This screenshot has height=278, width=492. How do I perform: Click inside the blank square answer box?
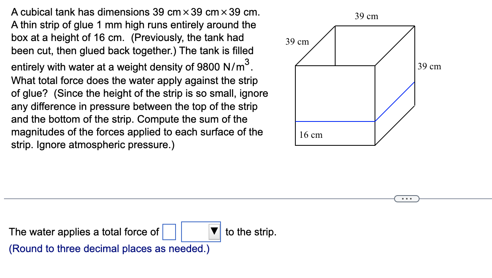click(170, 231)
